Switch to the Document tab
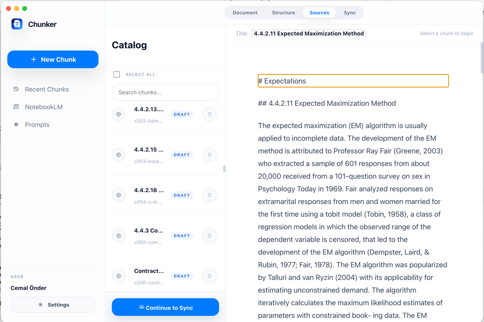Screen dimensions: 484x322 245,13
